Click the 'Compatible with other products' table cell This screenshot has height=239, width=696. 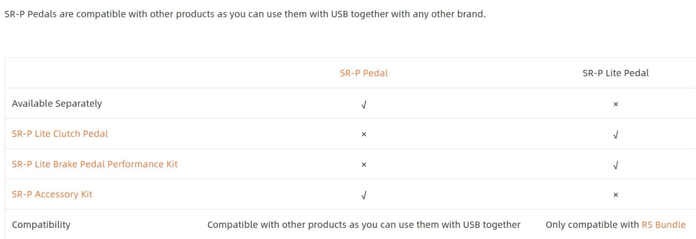click(364, 225)
